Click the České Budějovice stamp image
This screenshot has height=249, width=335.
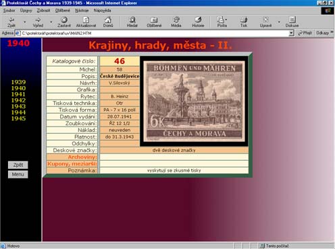click(x=195, y=102)
